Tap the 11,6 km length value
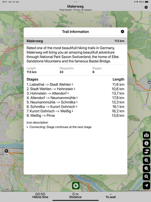The image size is (151, 202). 118,84
